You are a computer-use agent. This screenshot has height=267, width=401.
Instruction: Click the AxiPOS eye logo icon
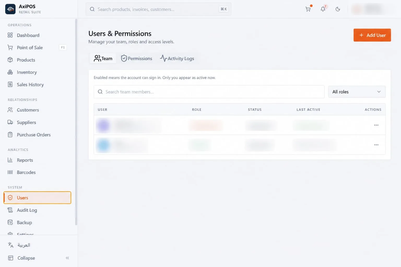(x=10, y=9)
